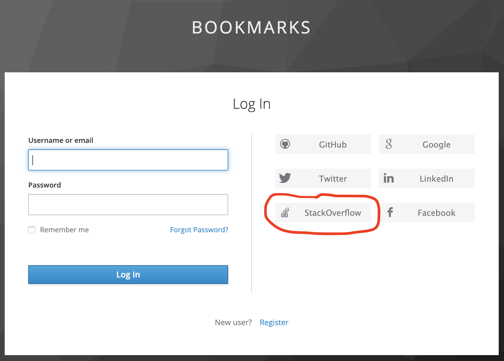The image size is (504, 361).
Task: Click the GitHub octocat icon
Action: 285,144
